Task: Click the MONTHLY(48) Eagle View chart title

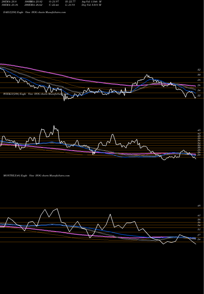Action: tap(36, 176)
